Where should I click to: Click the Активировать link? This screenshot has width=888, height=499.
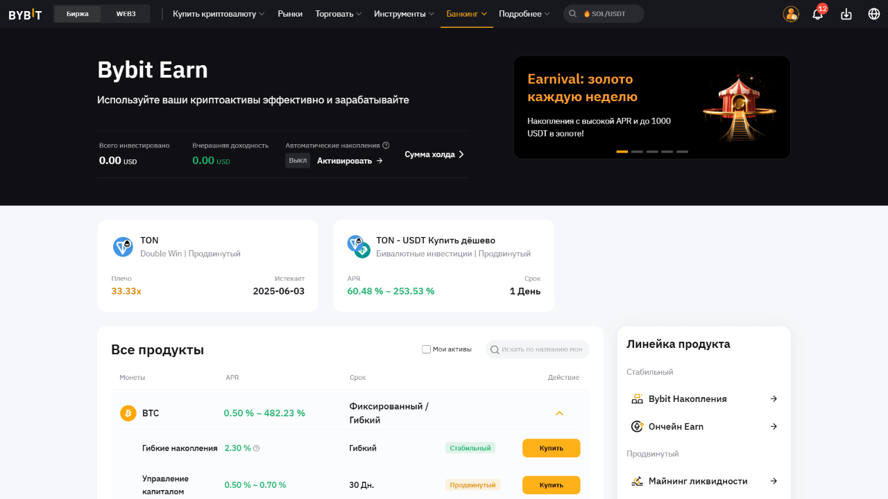click(350, 161)
